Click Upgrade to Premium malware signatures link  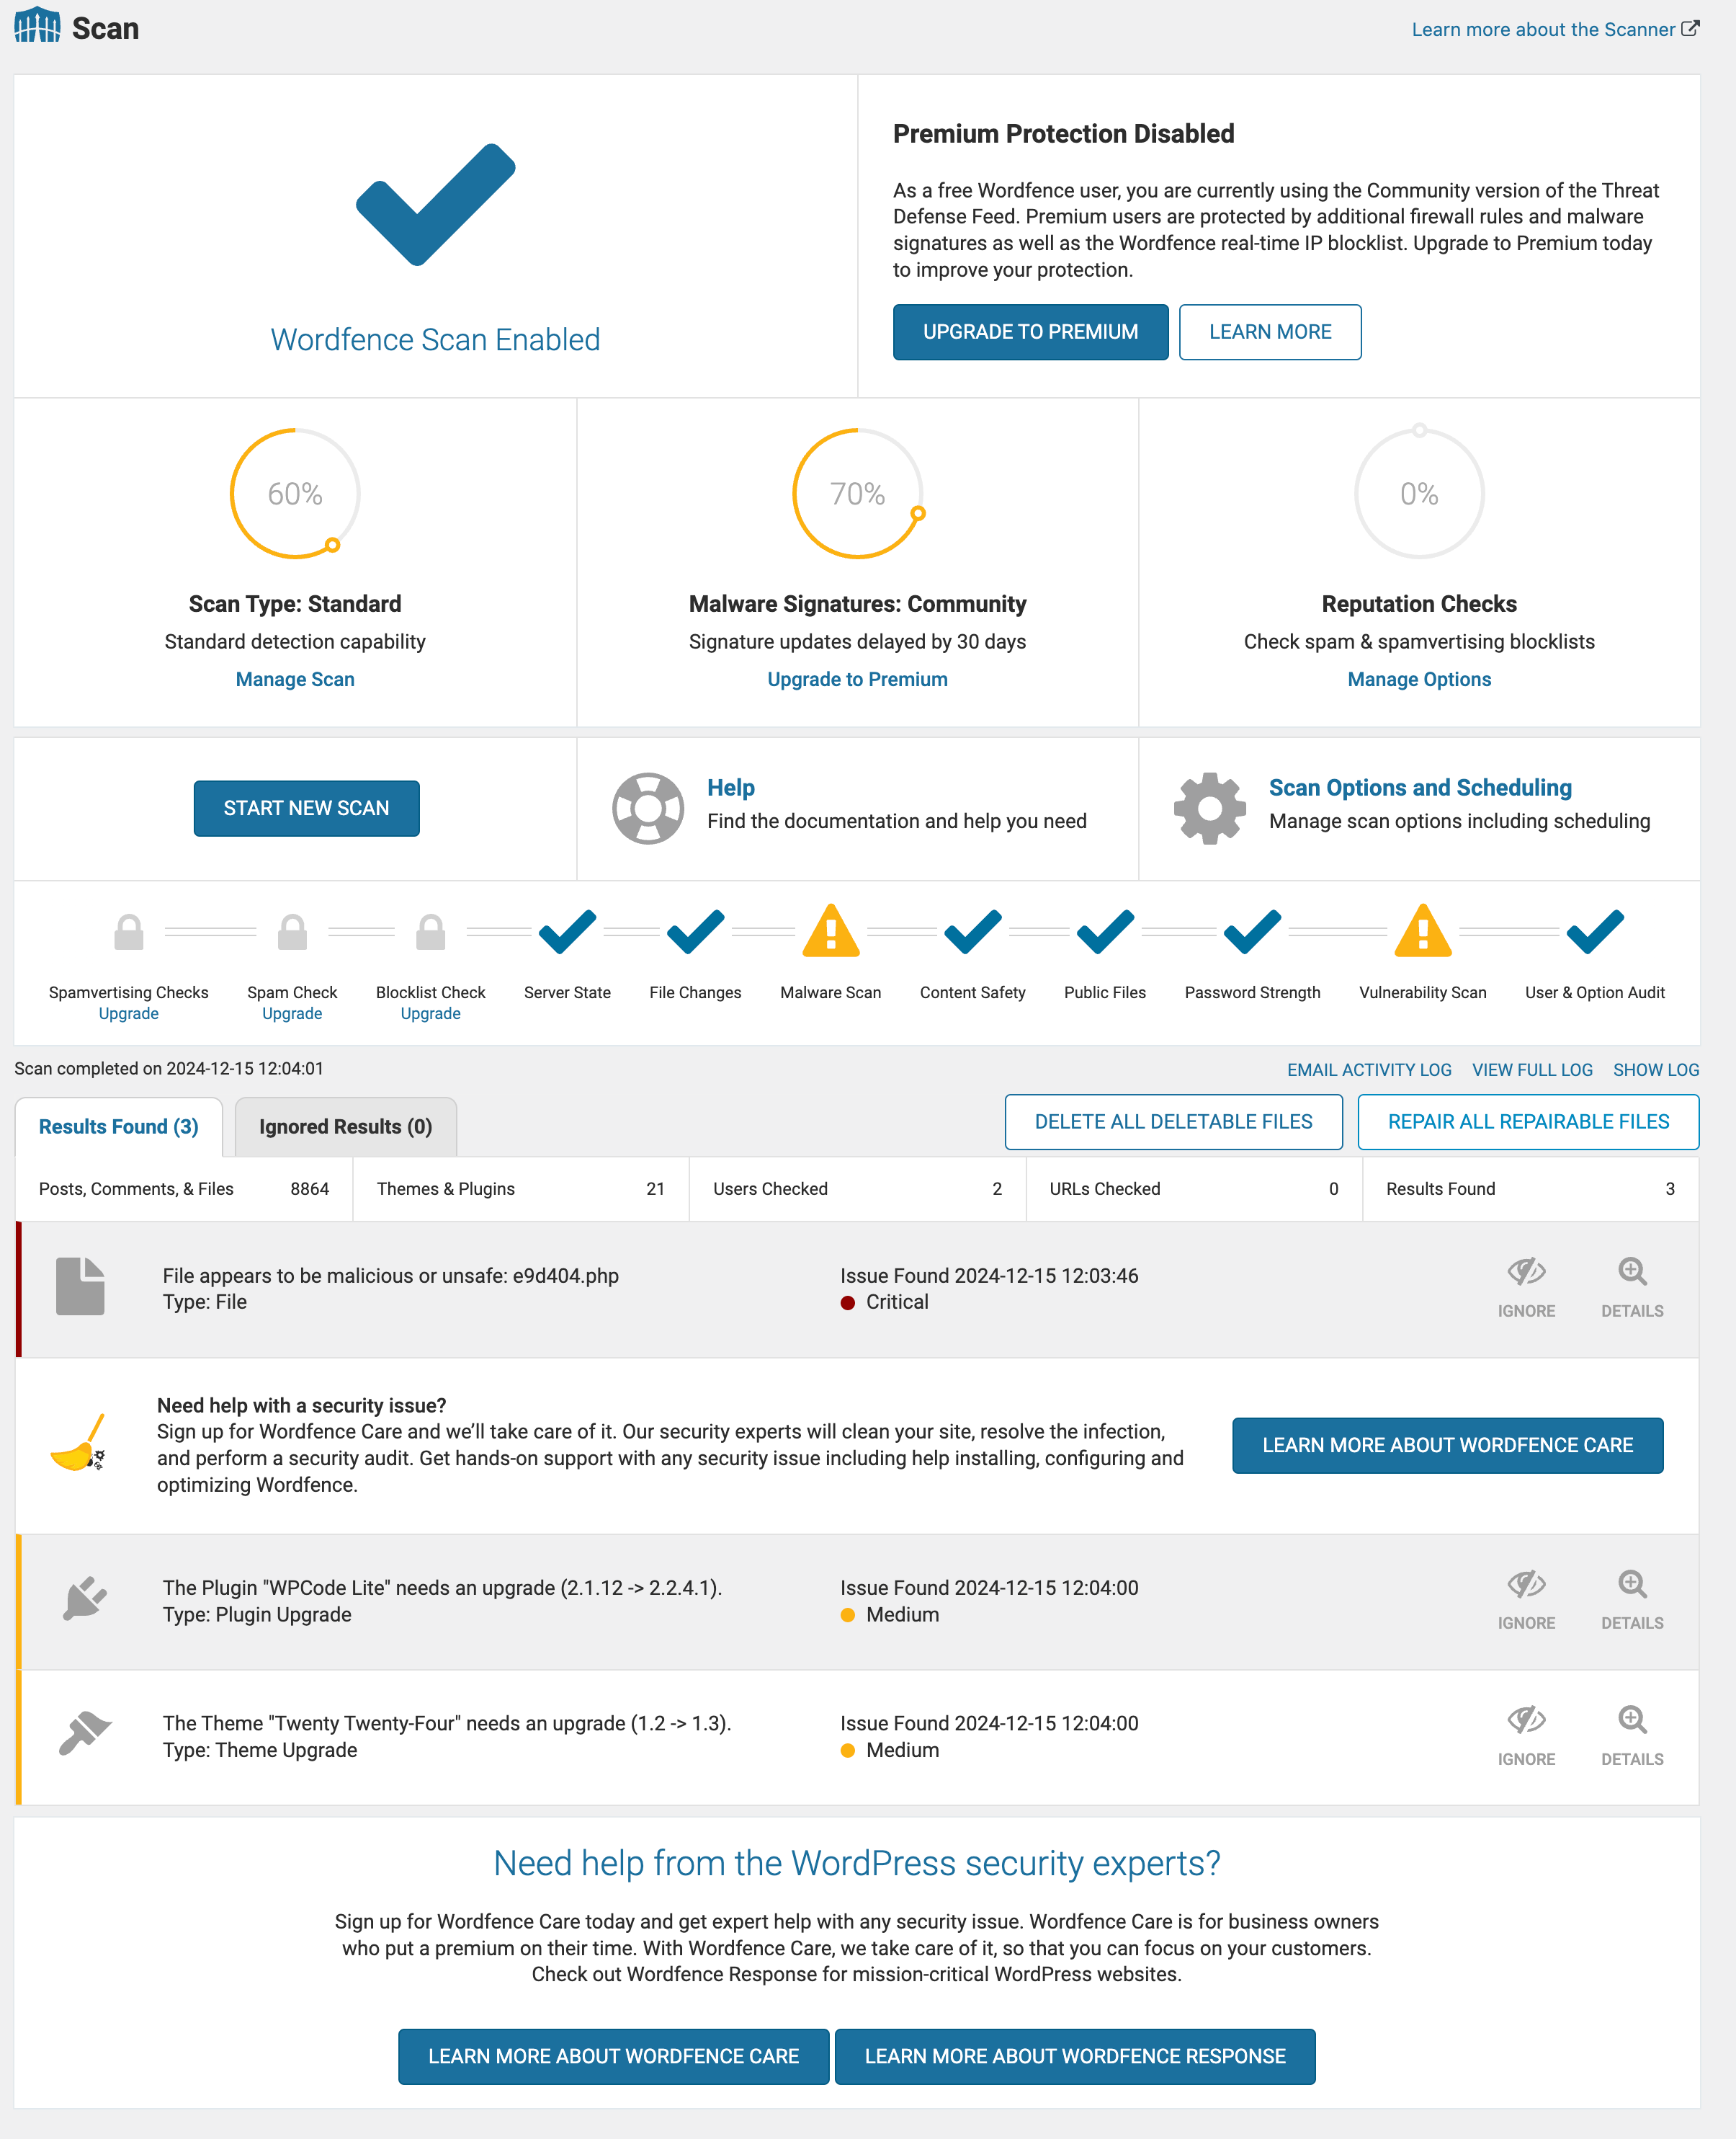point(857,679)
